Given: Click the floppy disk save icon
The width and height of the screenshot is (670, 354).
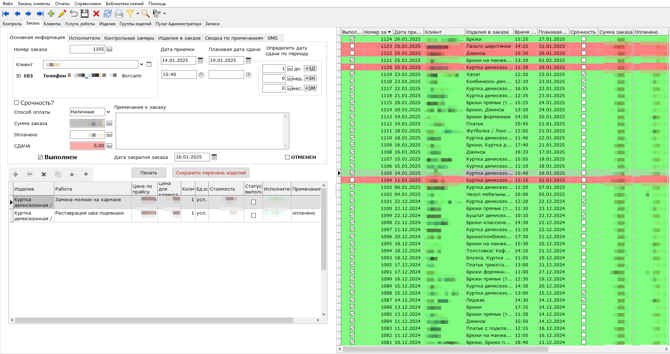Looking at the screenshot, I should point(85,14).
